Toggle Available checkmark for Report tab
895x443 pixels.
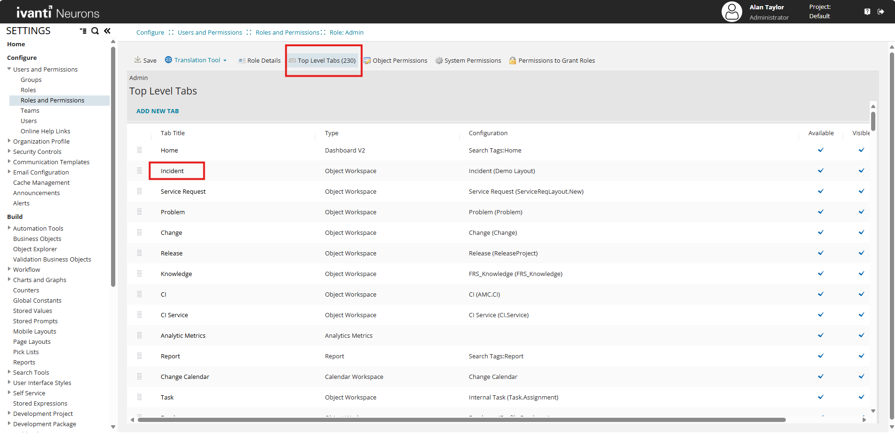pos(820,356)
